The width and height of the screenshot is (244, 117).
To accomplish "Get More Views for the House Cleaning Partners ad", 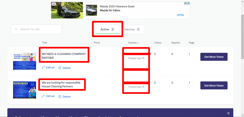I will pos(214,85).
